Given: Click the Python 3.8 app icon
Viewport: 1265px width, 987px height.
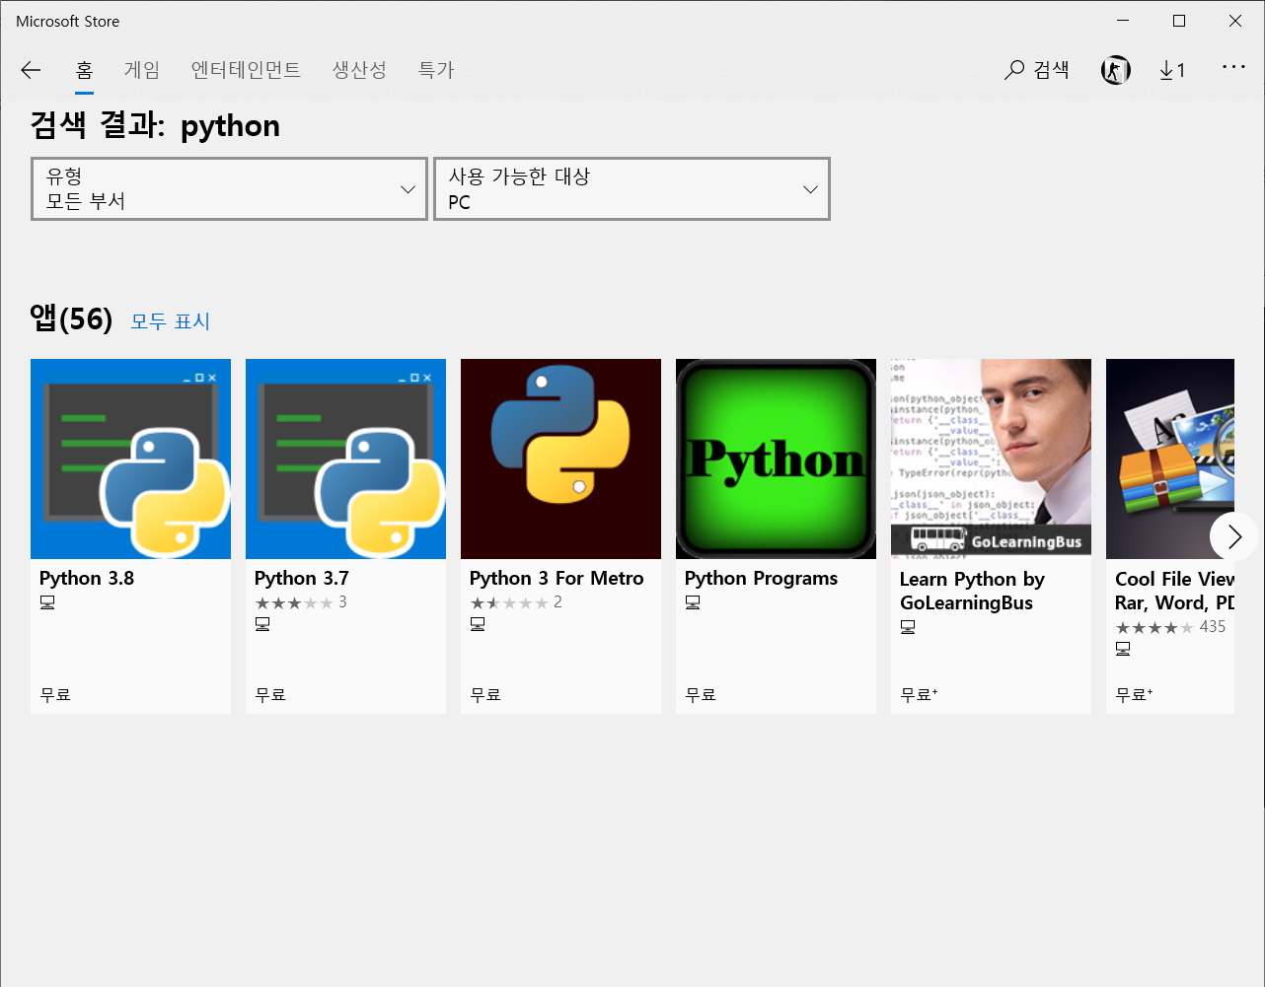Looking at the screenshot, I should (130, 458).
